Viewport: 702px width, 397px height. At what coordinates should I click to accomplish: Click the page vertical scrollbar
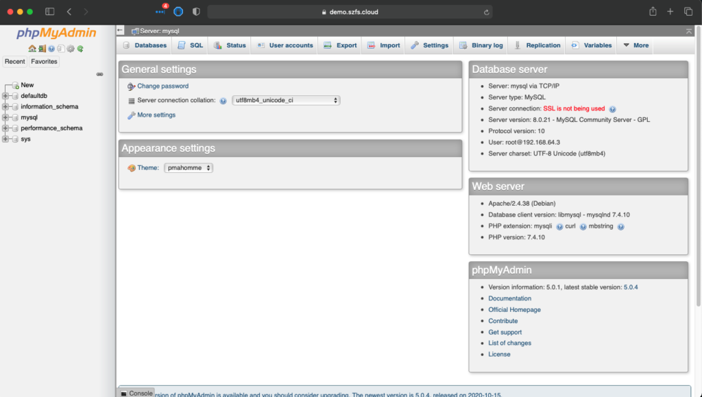tap(699, 166)
